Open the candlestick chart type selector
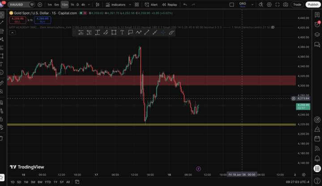 (97, 4)
